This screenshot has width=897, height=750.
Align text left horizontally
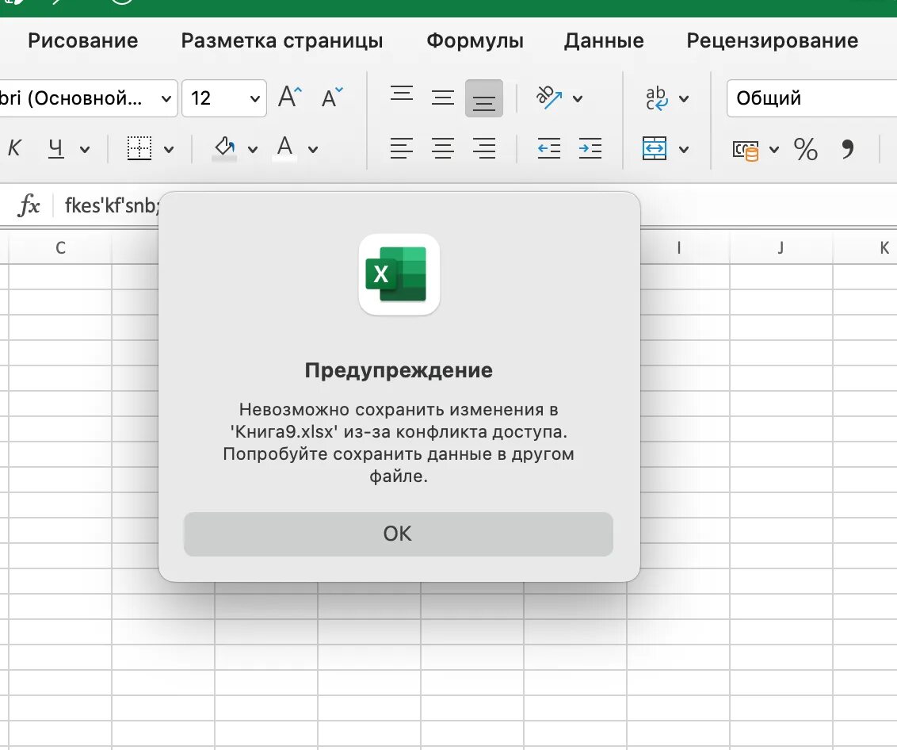coord(401,148)
